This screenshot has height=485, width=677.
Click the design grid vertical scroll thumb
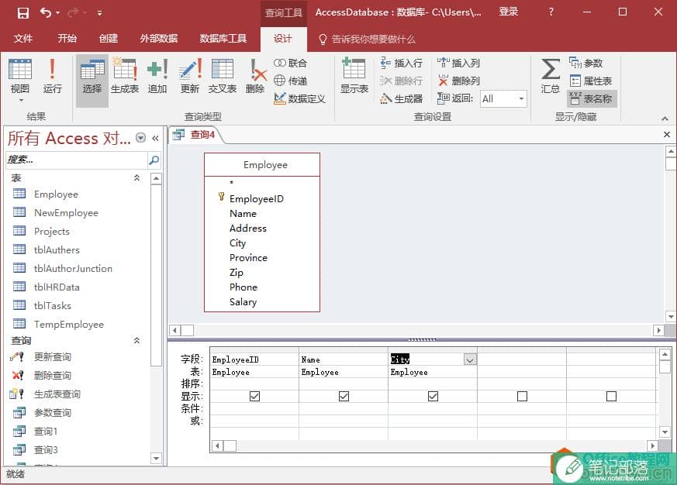(665, 366)
